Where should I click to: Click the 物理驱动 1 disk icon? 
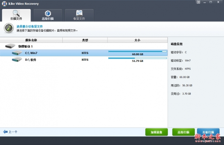pos(10,46)
